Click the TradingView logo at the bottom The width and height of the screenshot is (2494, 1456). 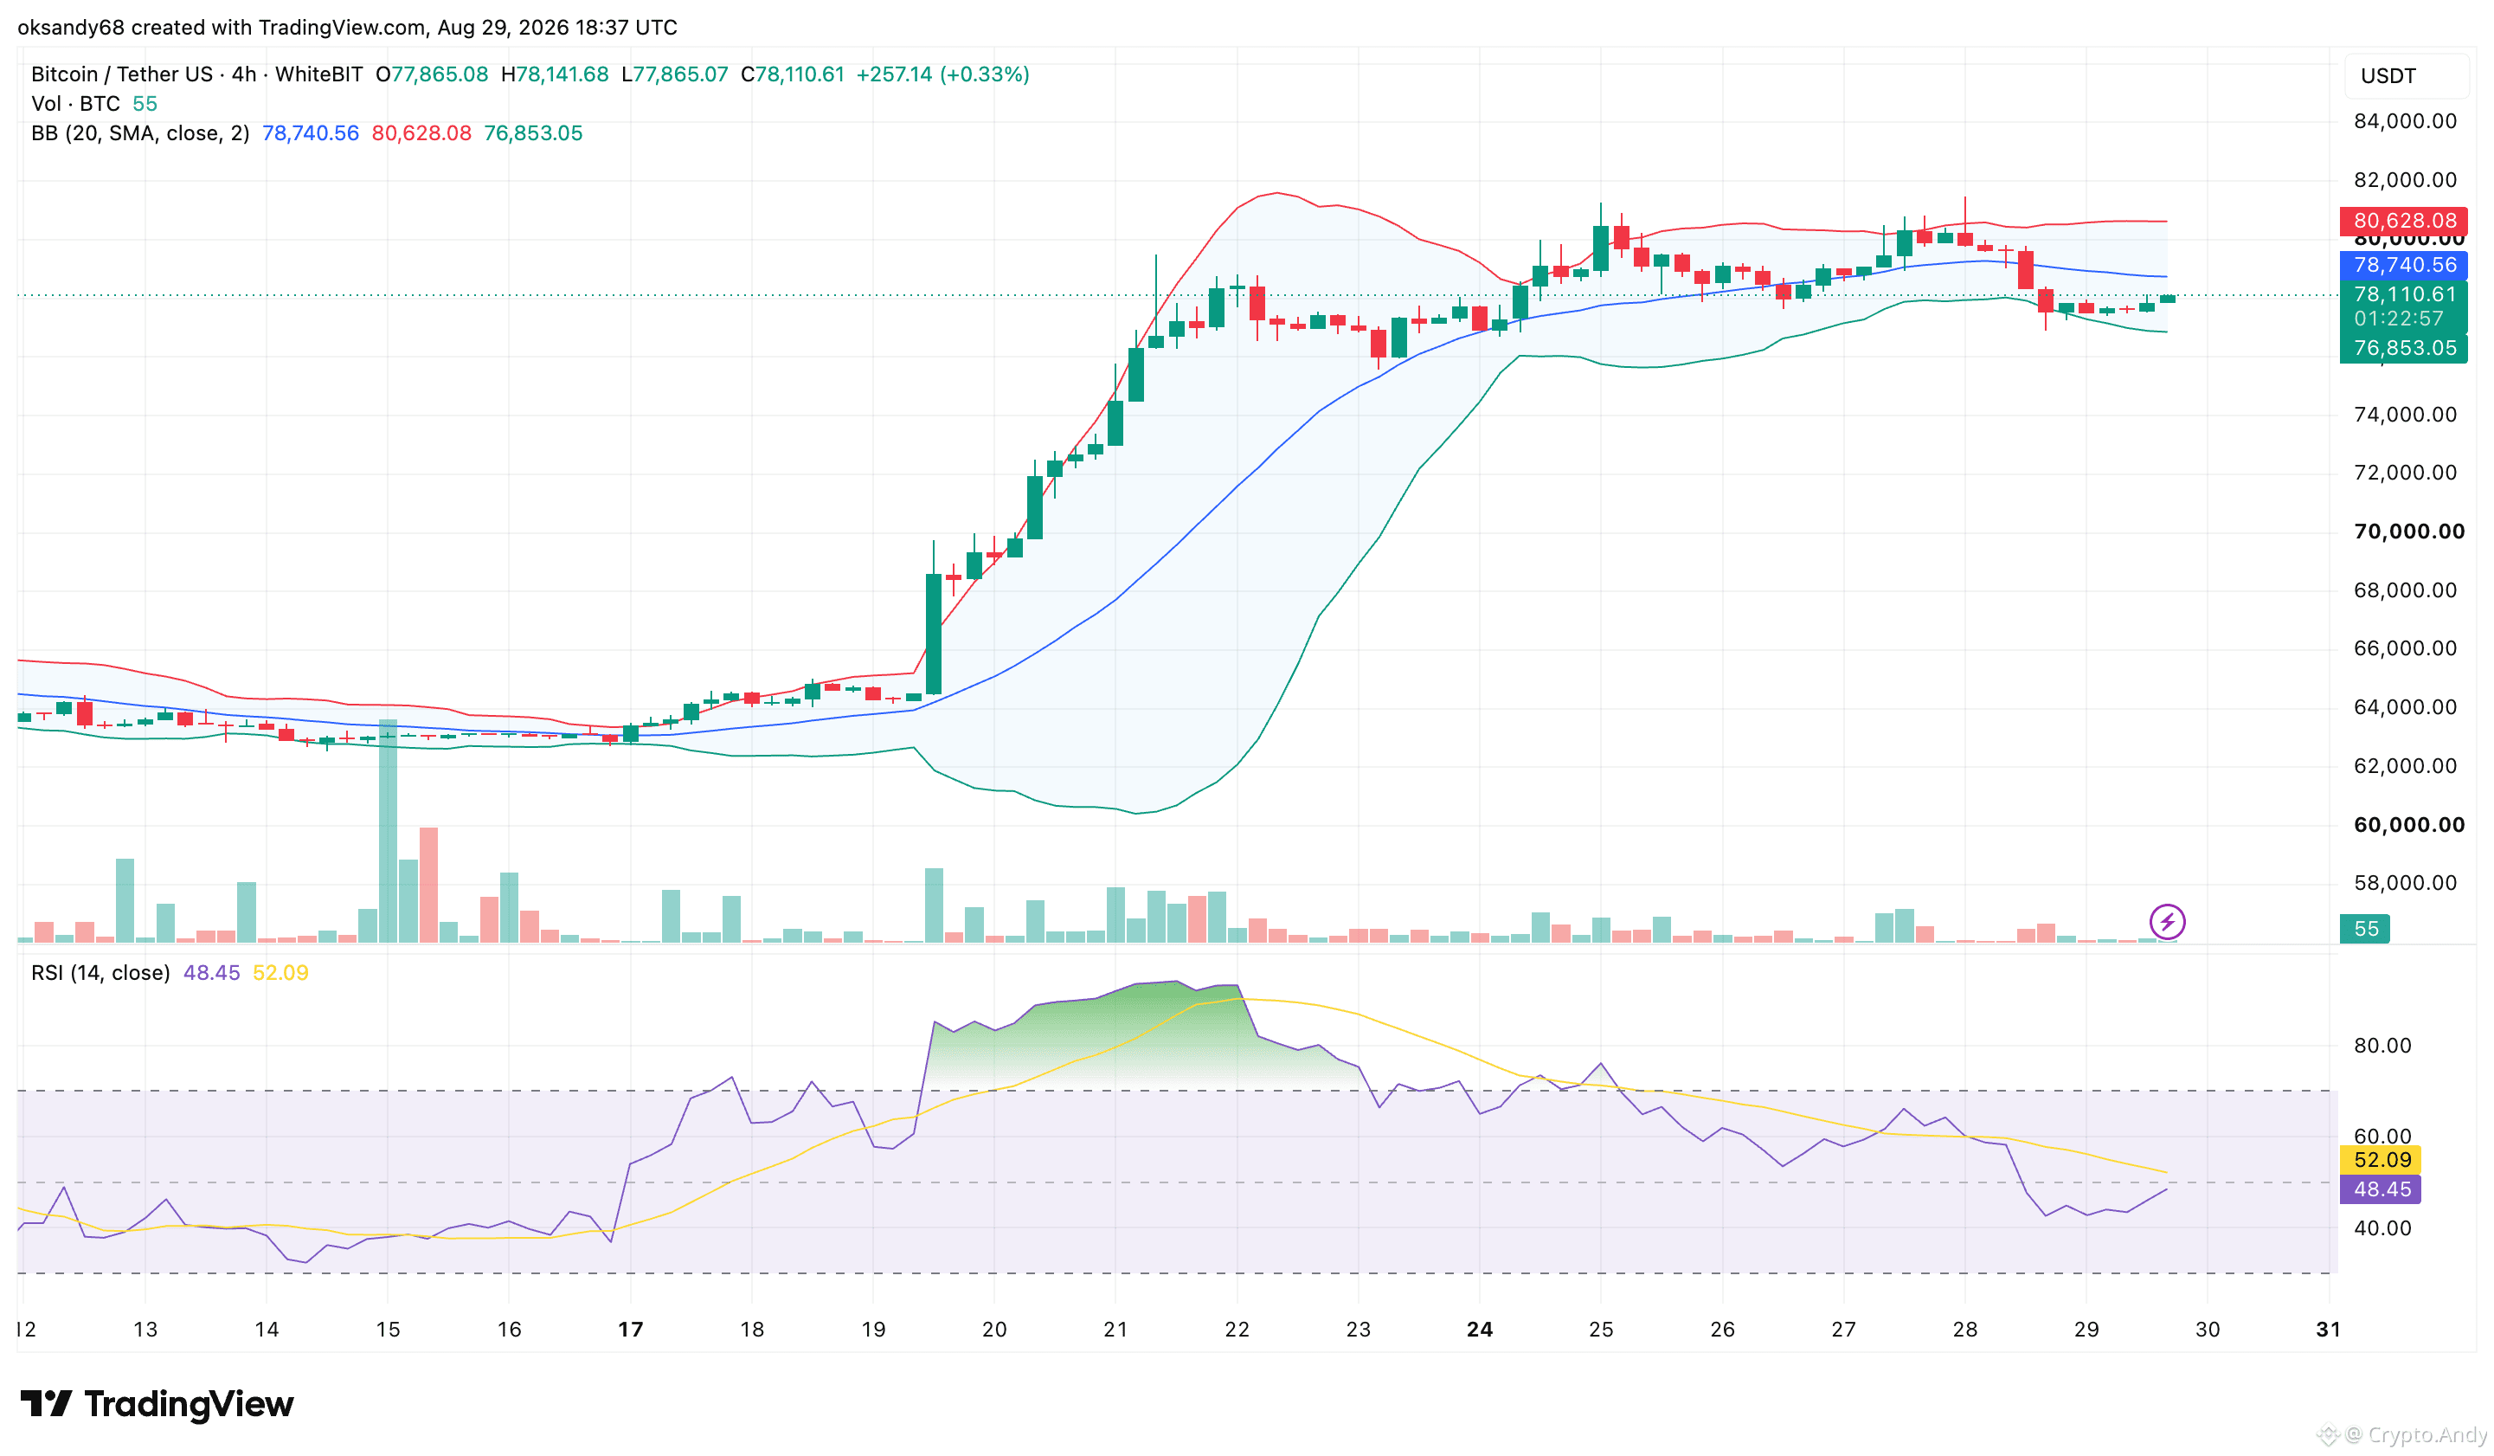(x=157, y=1403)
